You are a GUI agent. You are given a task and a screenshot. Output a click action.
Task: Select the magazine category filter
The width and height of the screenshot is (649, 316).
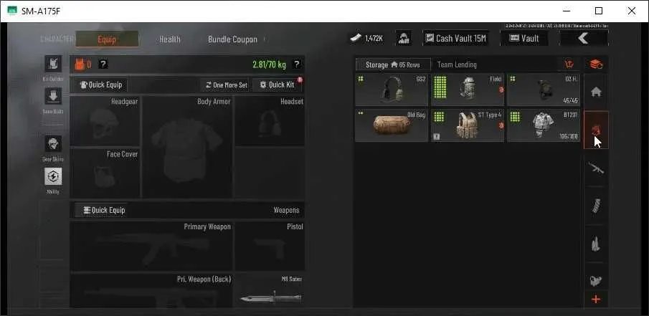coord(596,206)
